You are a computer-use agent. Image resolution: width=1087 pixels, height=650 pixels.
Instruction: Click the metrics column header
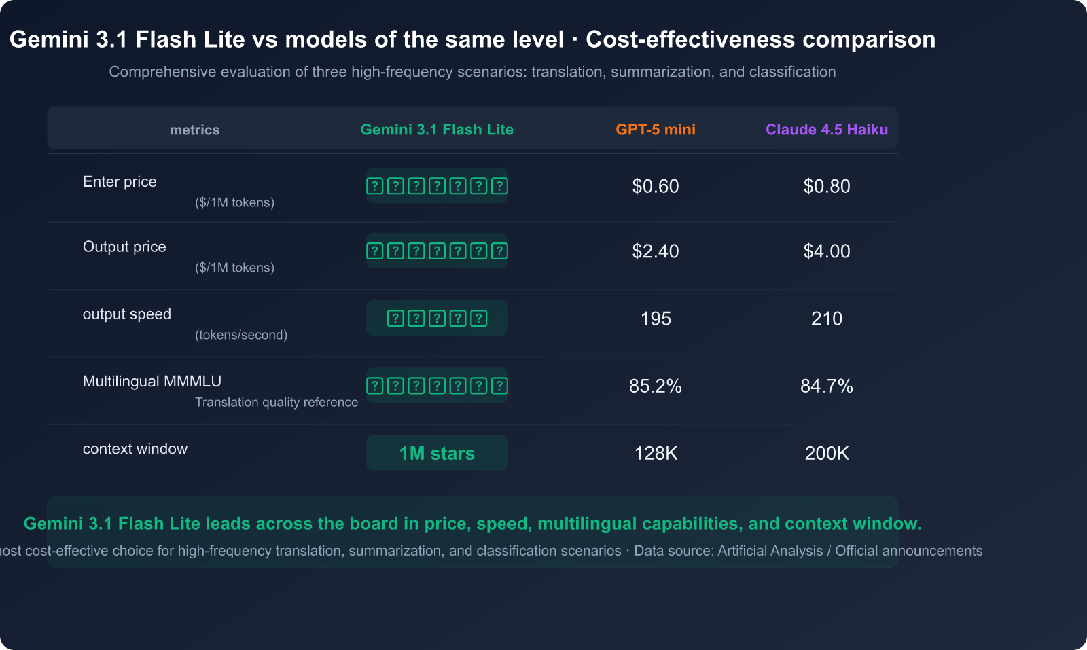tap(194, 130)
